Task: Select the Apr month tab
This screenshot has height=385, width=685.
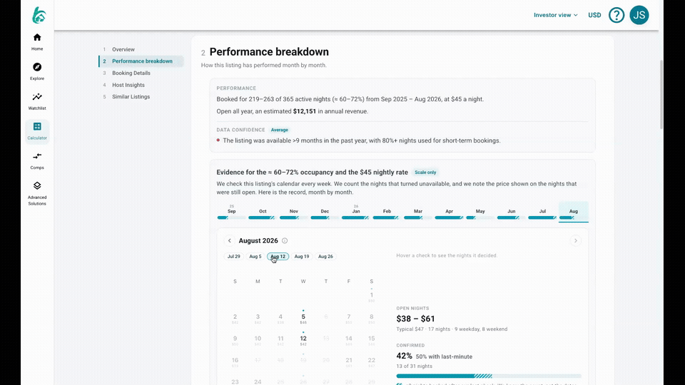Action: pyautogui.click(x=449, y=212)
